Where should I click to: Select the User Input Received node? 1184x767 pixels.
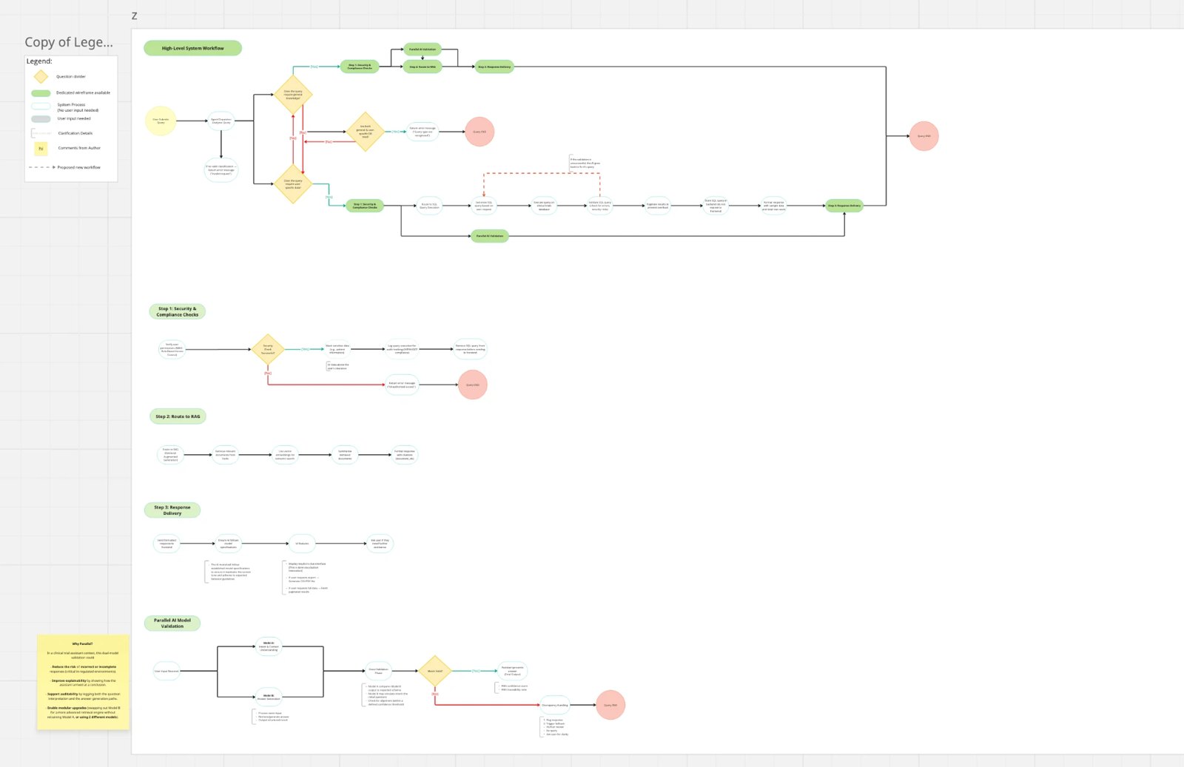(x=166, y=672)
